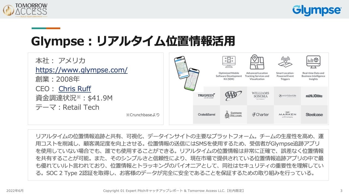Click the Marken customer logo
This screenshot has width=349, height=196.
point(287,115)
